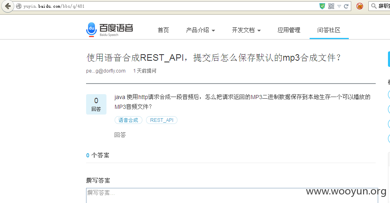390x203 pixels.
Task: Click the Baidu Speech microphone logo
Action: click(91, 30)
